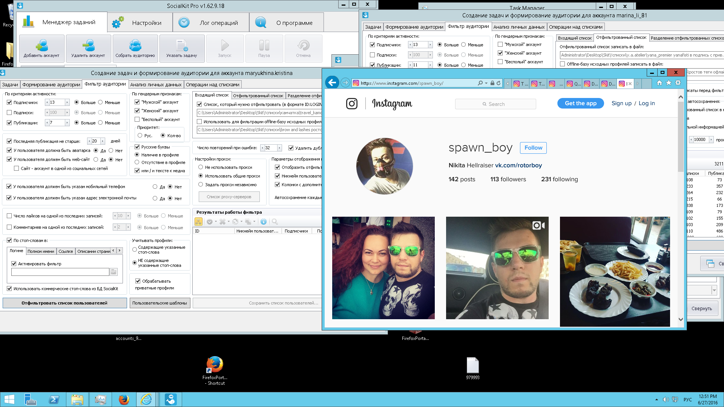Image resolution: width=724 pixels, height=407 pixels.
Task: Expand address bar search dropdown arrow in browser
Action: [x=486, y=83]
